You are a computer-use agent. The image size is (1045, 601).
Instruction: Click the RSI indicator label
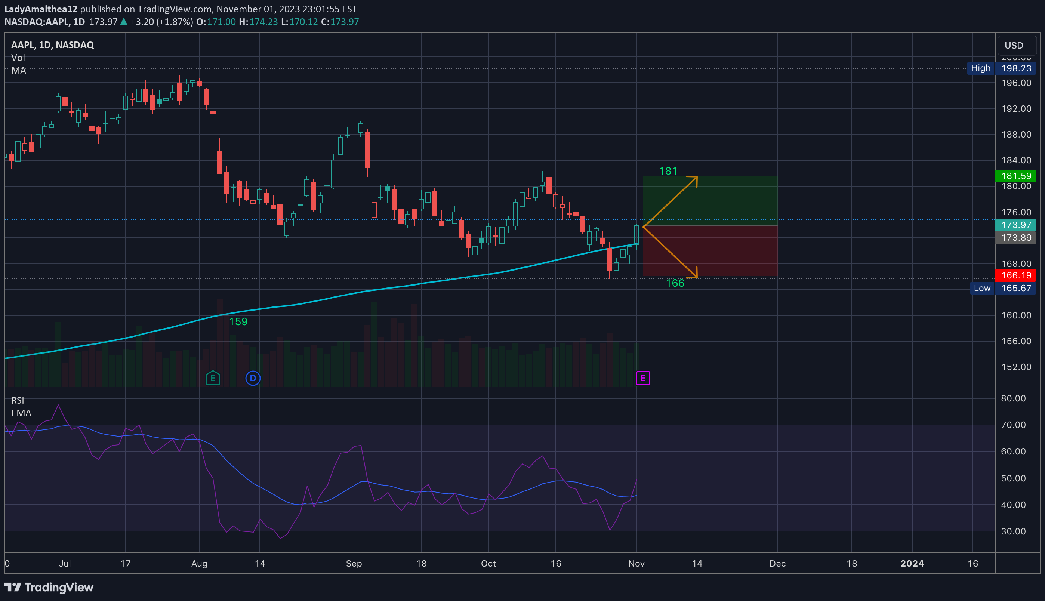(17, 400)
